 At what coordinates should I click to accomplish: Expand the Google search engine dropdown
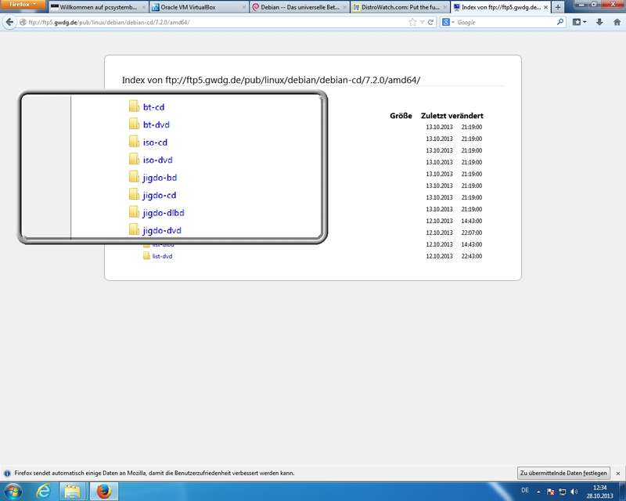coord(448,23)
